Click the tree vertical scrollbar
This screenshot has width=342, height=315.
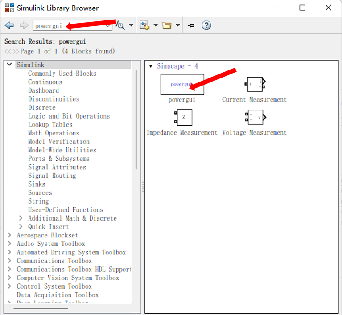click(x=136, y=119)
